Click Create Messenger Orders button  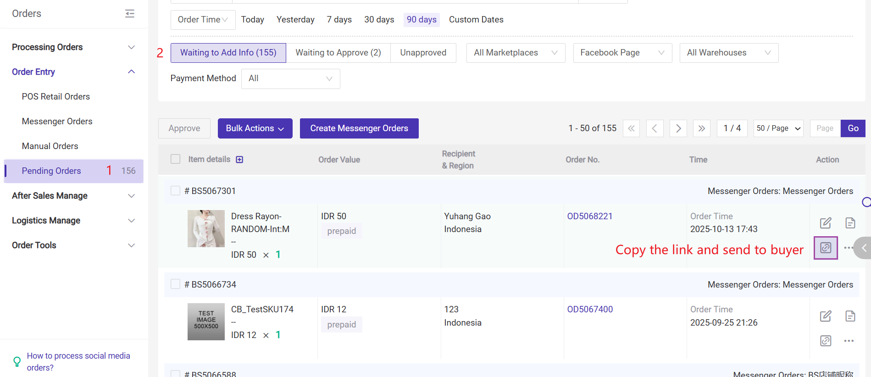(x=359, y=128)
